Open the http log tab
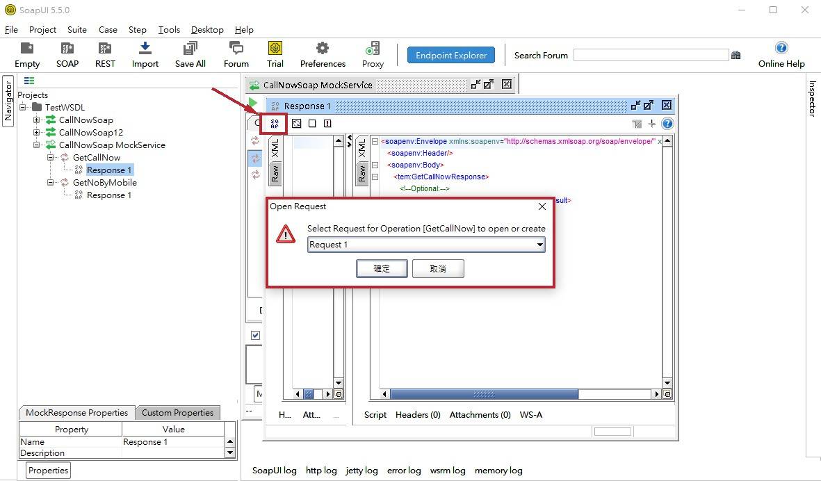Viewport: 821px width, 481px height. 321,470
